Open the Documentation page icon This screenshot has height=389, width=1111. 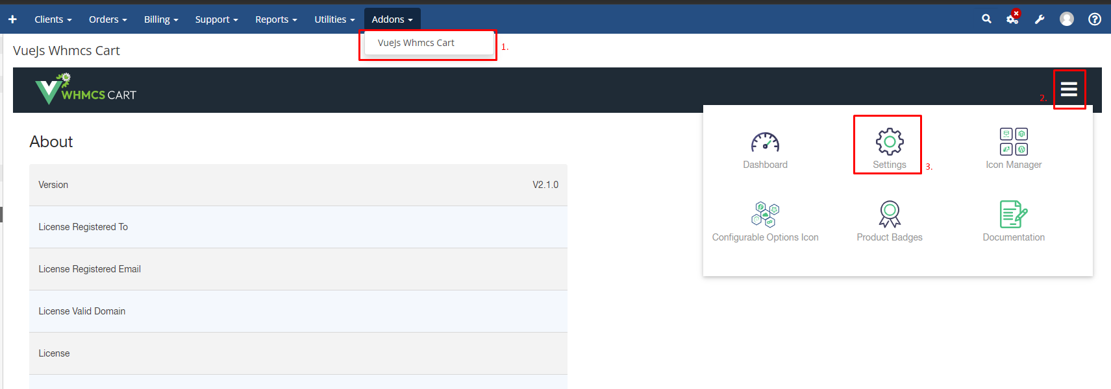1014,214
